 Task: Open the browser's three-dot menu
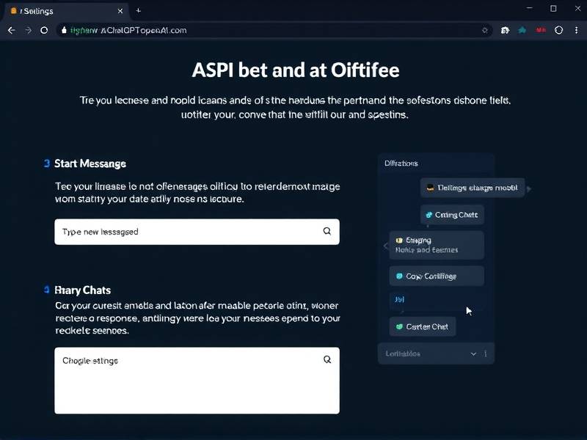point(577,30)
